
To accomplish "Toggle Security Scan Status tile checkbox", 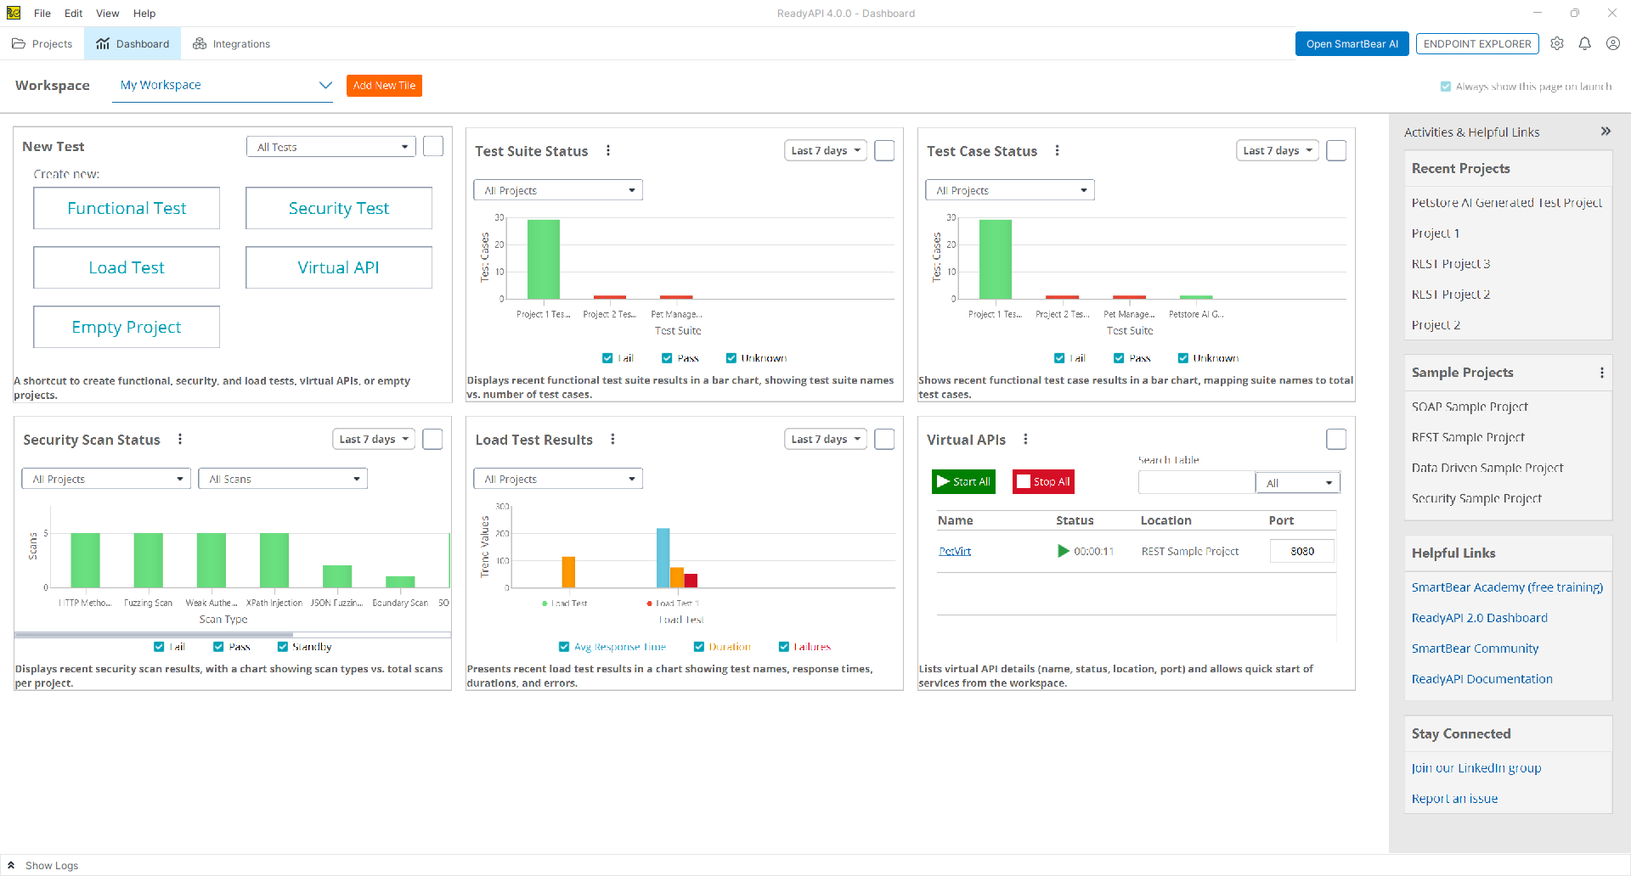I will coord(432,439).
